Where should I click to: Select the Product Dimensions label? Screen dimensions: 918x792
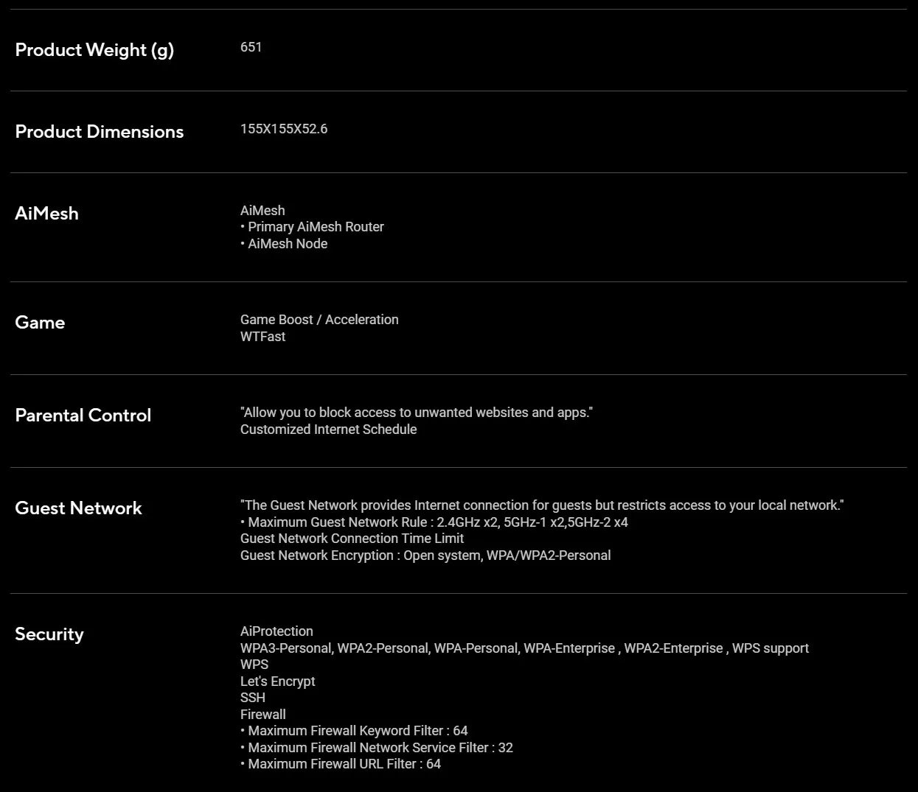pyautogui.click(x=100, y=132)
